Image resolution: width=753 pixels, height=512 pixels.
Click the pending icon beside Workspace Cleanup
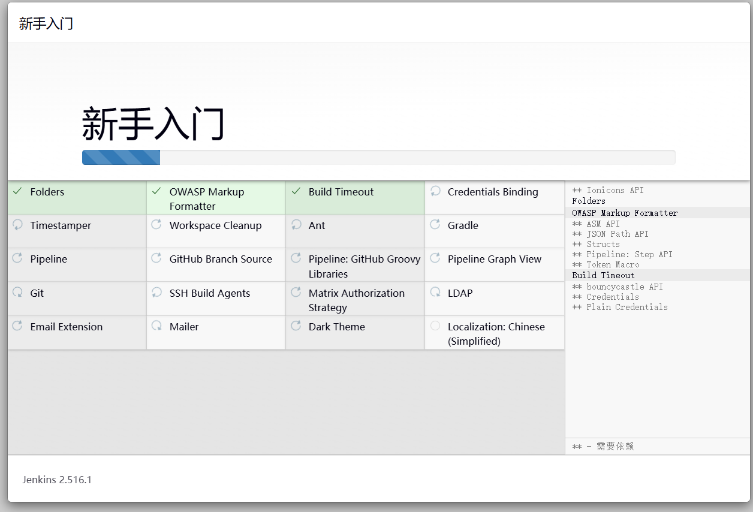[156, 225]
